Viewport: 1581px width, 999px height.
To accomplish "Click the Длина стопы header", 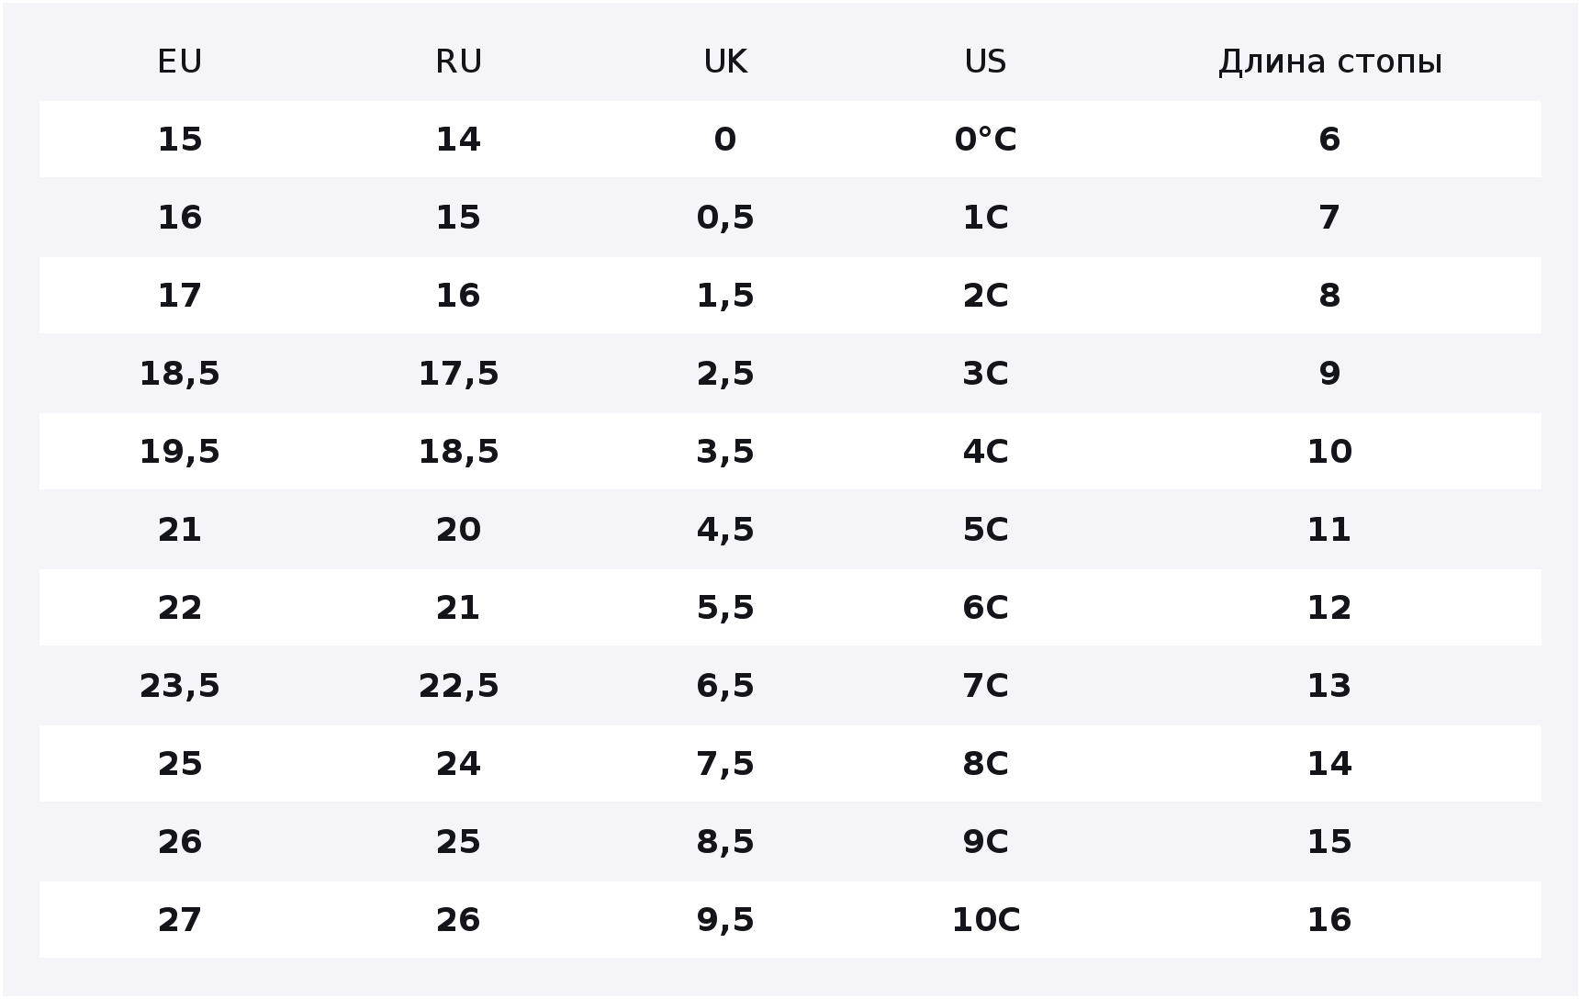I will tap(1329, 62).
